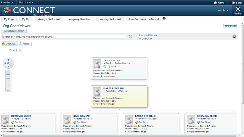Open My Org Chart link
This screenshot has height=137, width=244.
click(145, 38)
